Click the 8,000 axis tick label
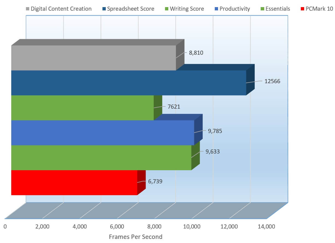 tap(154, 227)
